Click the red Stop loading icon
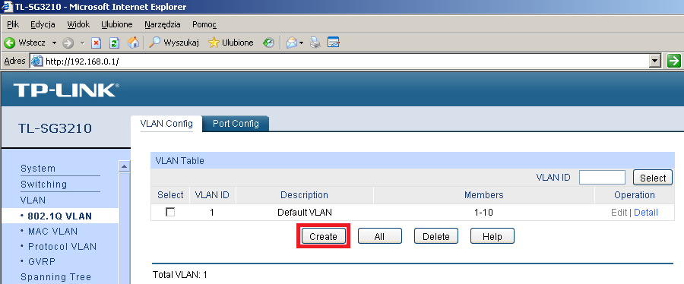 [96, 43]
